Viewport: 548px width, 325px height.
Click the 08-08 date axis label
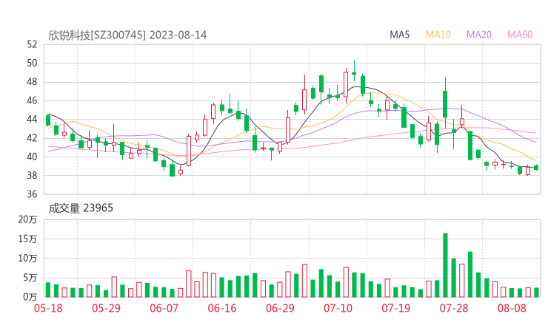click(x=512, y=308)
